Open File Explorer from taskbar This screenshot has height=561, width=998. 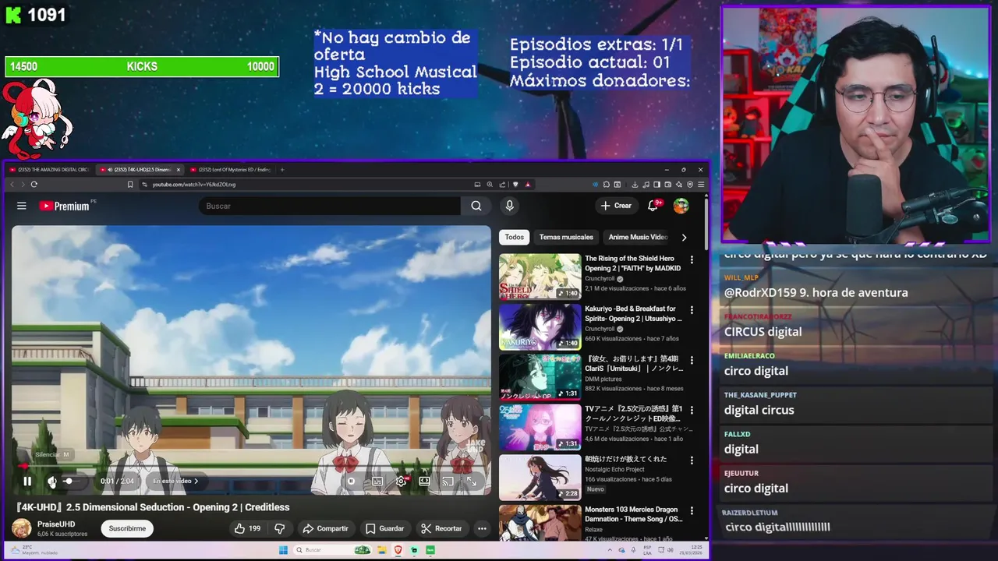[380, 550]
